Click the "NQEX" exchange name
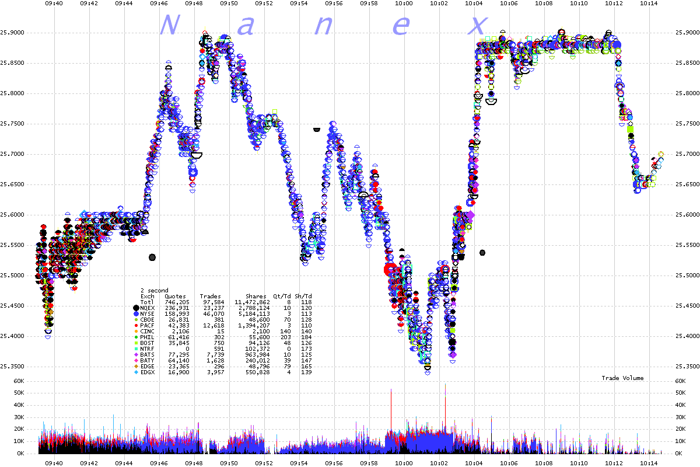 148,308
